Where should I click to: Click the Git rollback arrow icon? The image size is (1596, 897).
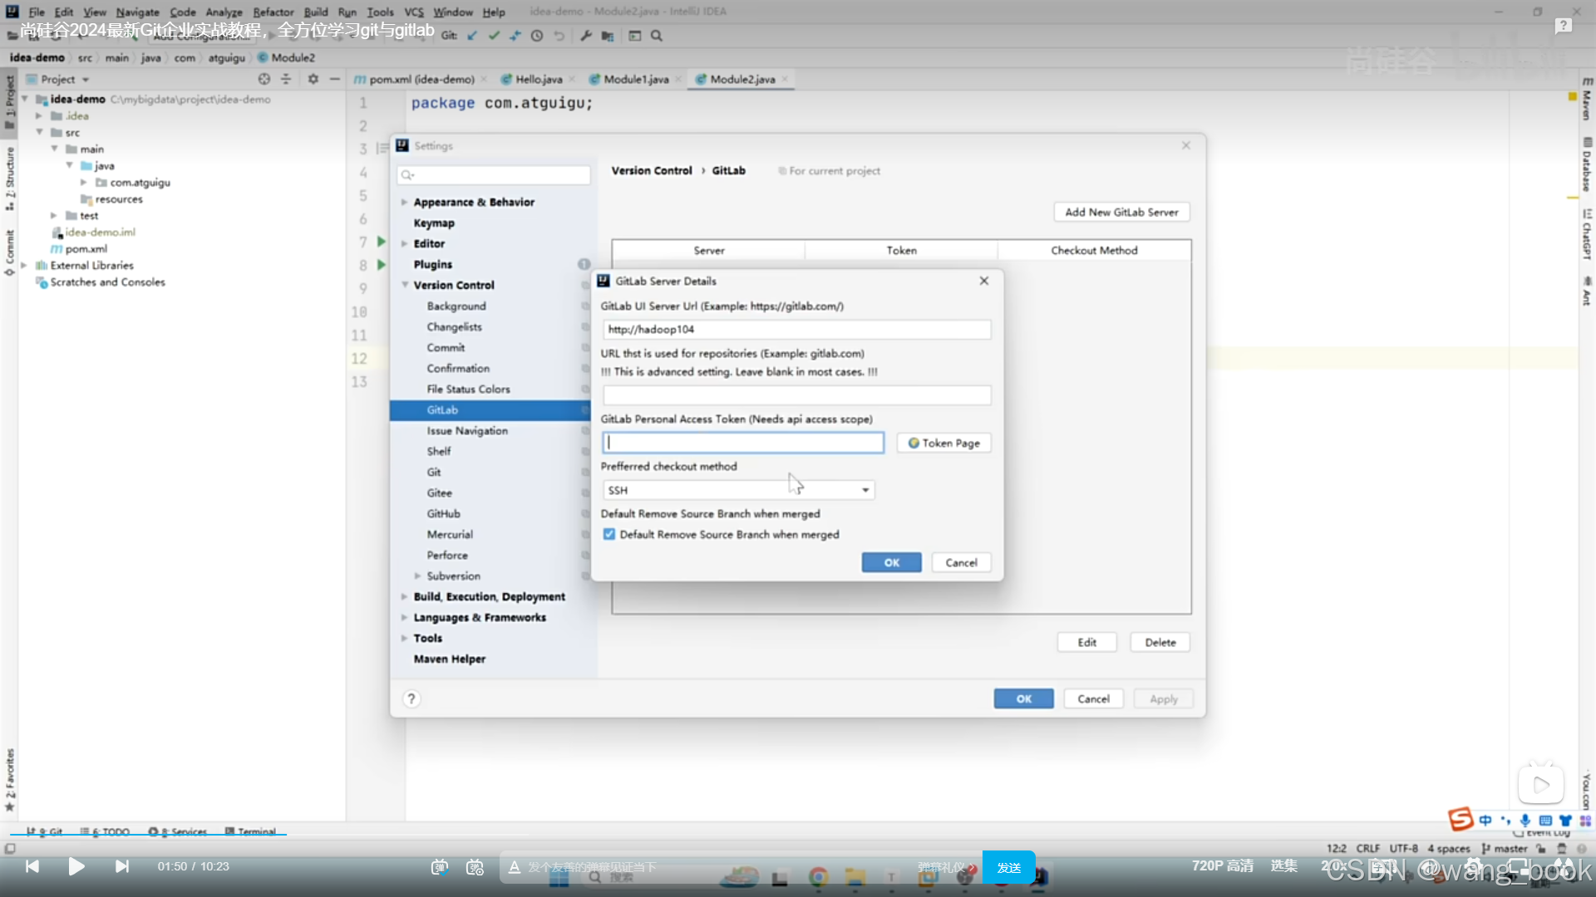[x=559, y=36]
